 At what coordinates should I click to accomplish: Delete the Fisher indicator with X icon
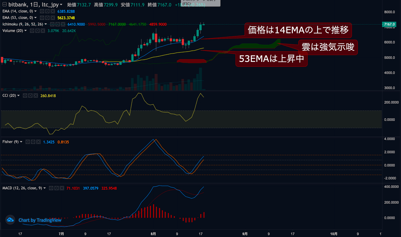38,142
